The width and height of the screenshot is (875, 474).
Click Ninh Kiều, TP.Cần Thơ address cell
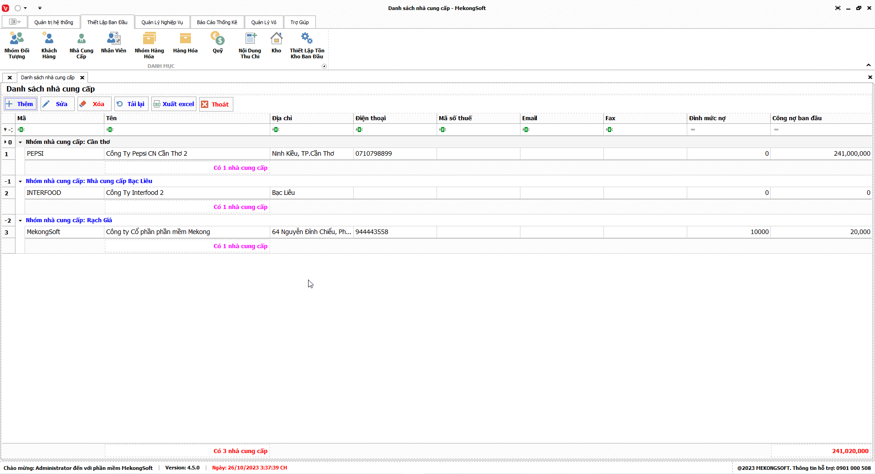(312, 154)
